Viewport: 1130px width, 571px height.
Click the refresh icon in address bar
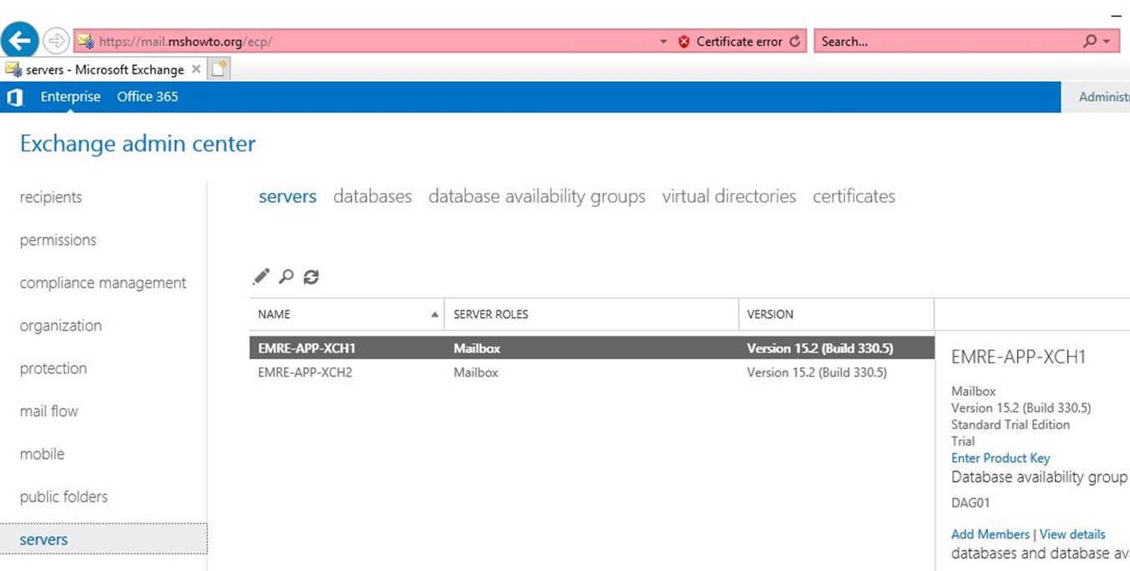click(x=794, y=41)
